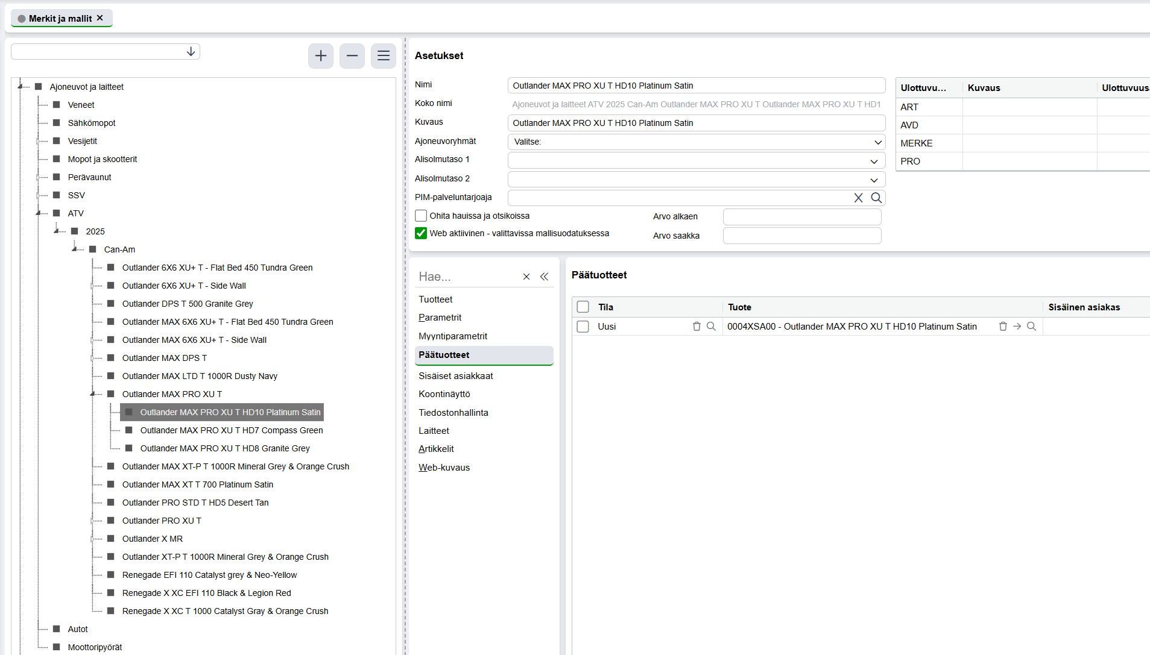Open the Myyntiparametrit menu item

453,336
